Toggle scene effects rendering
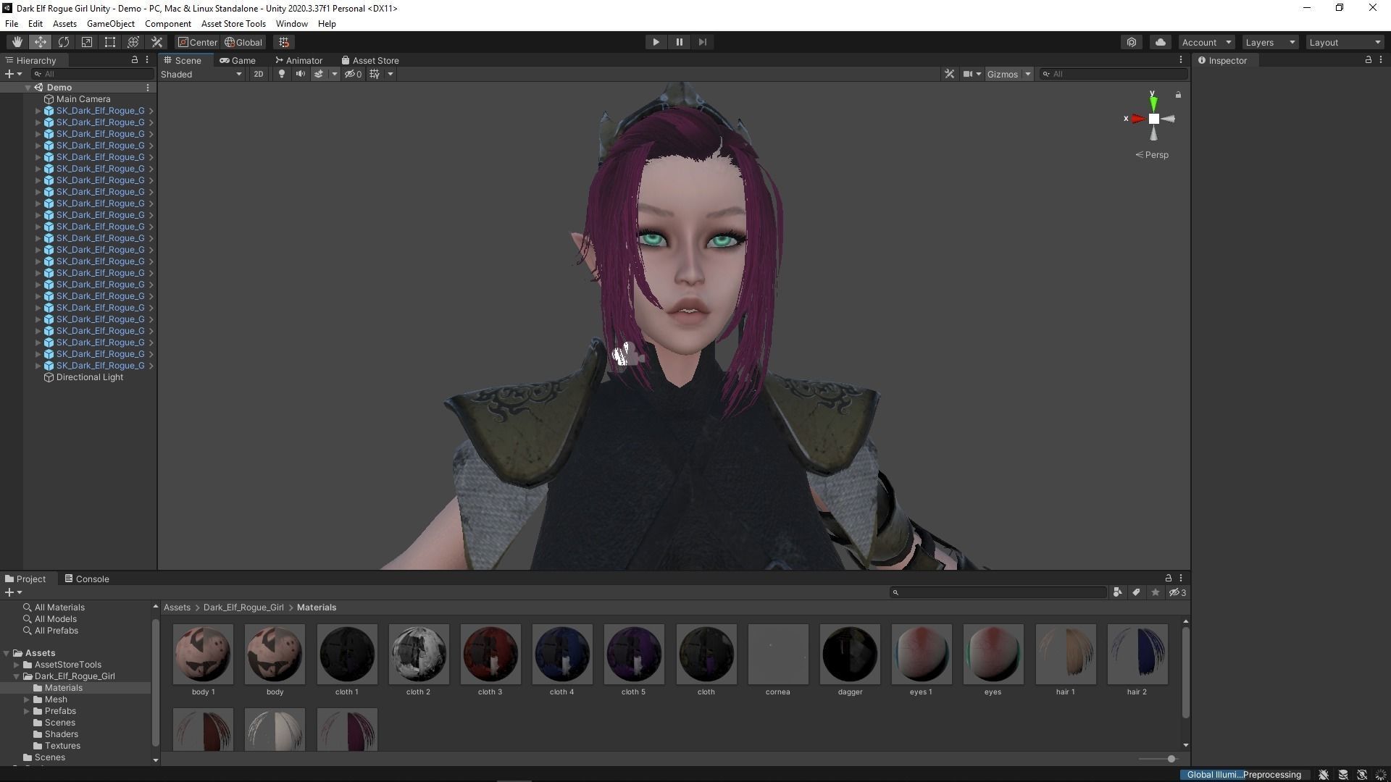1391x782 pixels. point(318,74)
